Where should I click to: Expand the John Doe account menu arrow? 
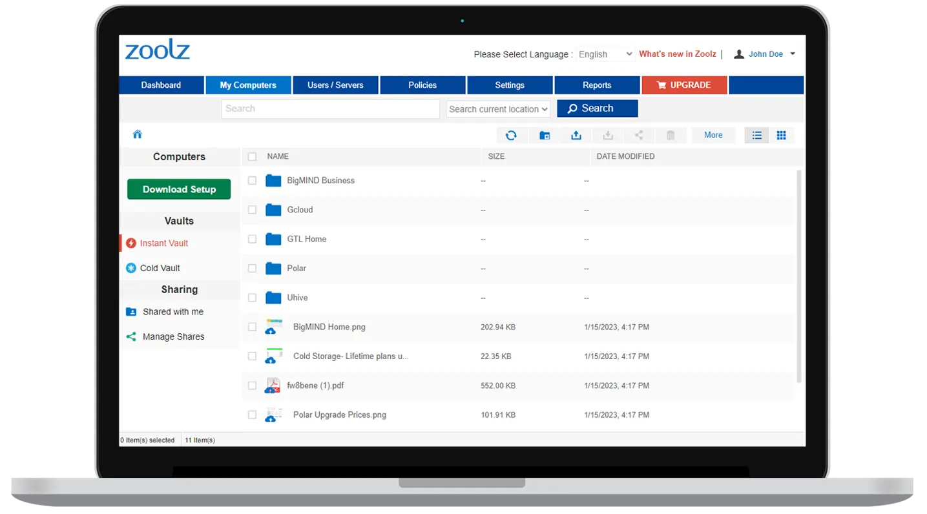pos(793,54)
